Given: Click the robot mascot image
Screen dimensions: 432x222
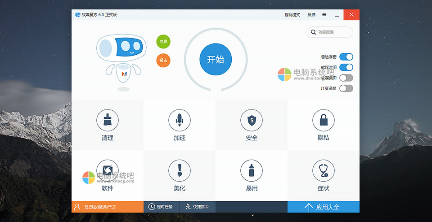Looking at the screenshot, I should tap(121, 62).
